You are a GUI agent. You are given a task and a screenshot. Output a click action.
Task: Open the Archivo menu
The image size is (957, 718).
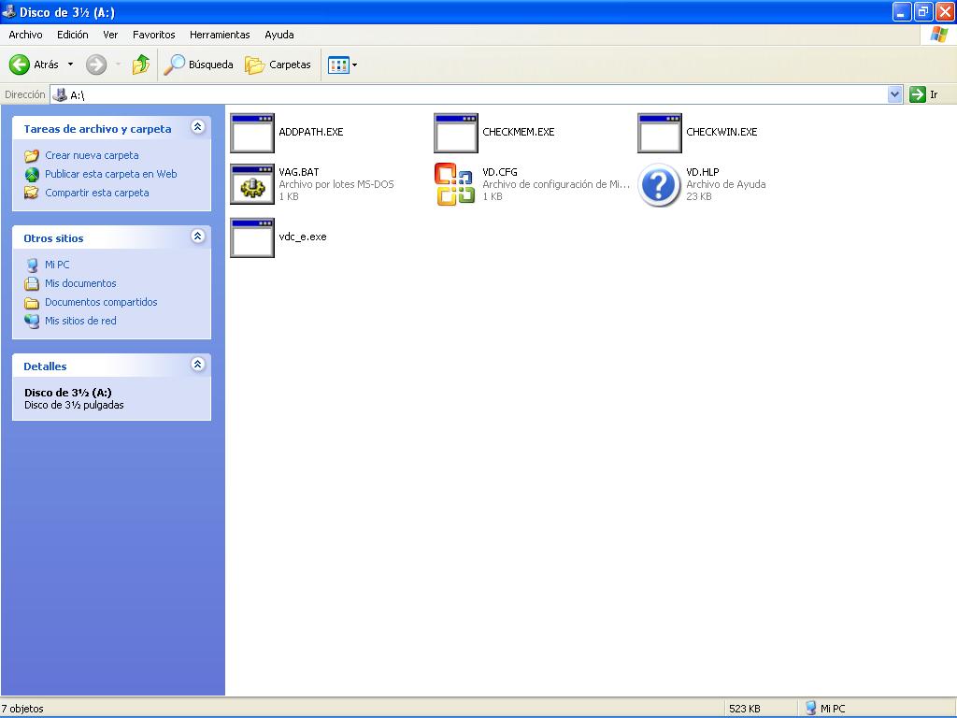click(x=25, y=35)
